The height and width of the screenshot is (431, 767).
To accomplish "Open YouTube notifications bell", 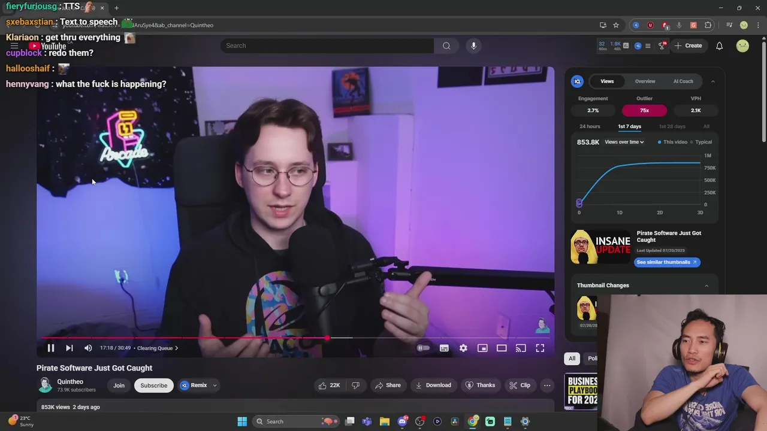I will (719, 45).
